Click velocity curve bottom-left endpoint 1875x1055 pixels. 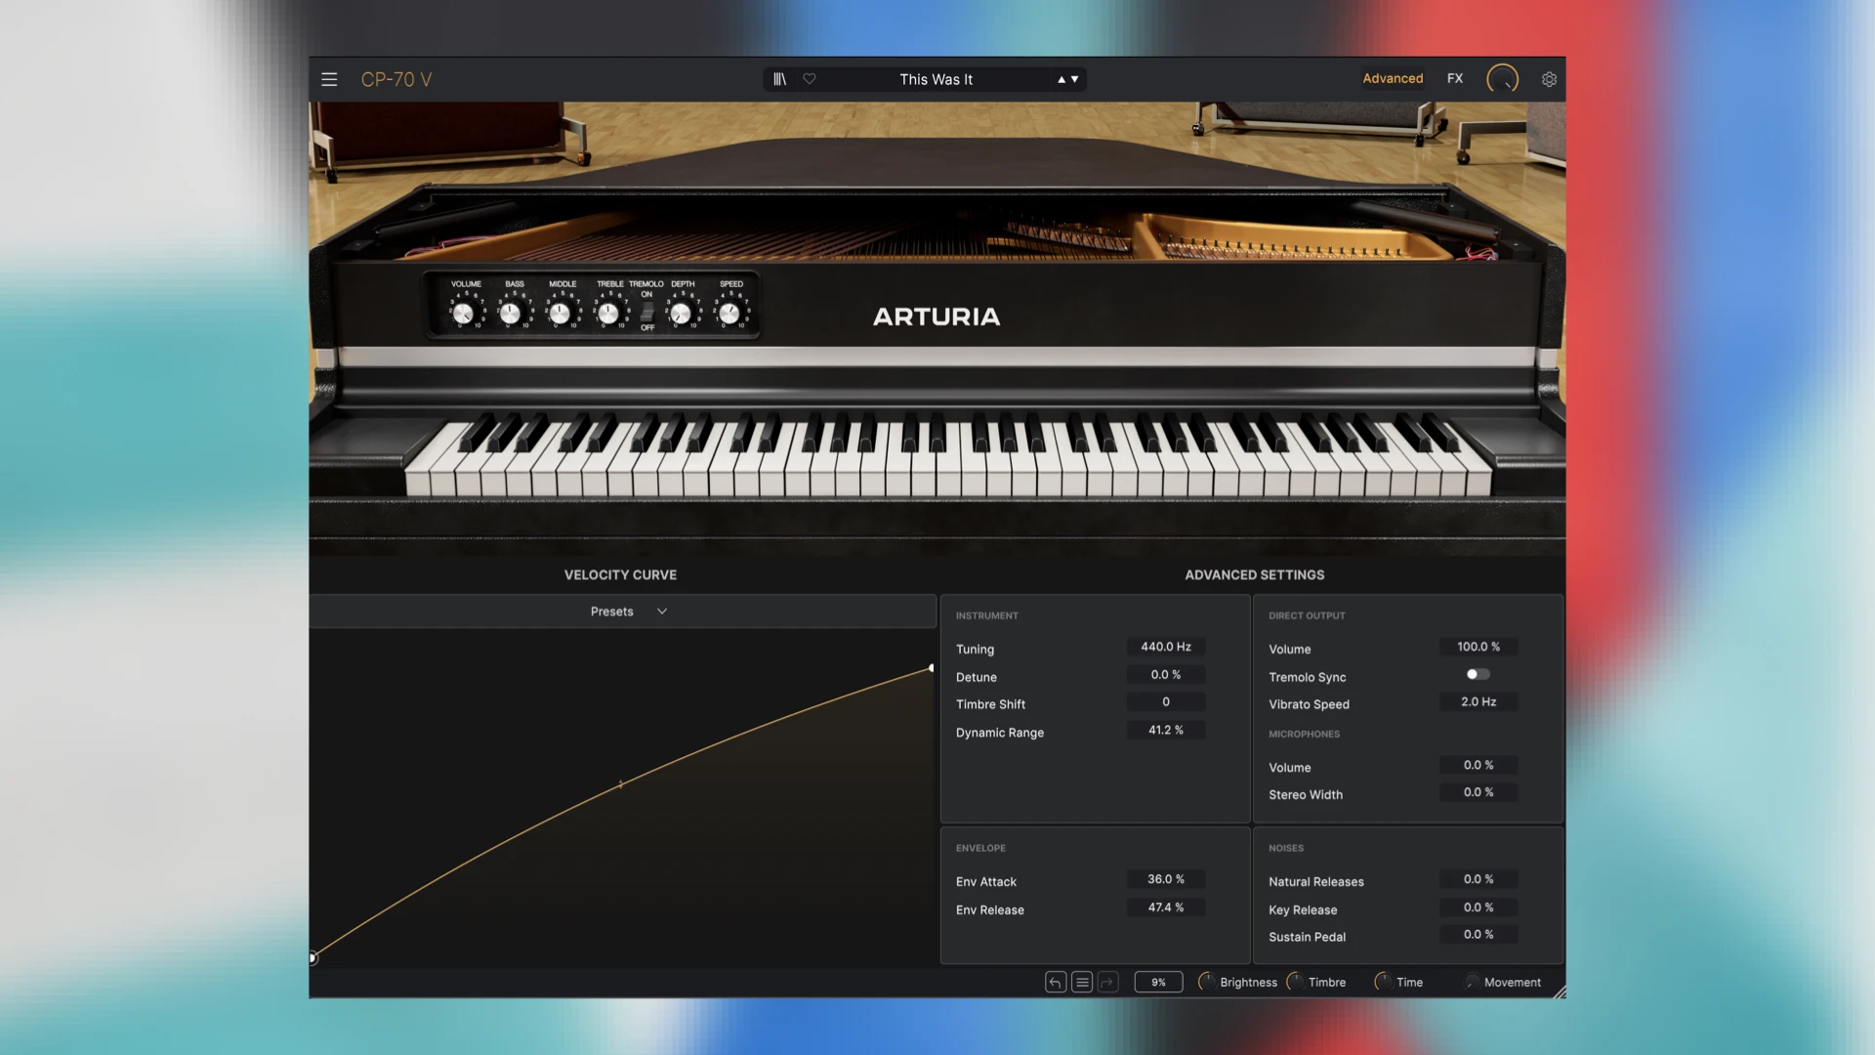click(x=312, y=958)
